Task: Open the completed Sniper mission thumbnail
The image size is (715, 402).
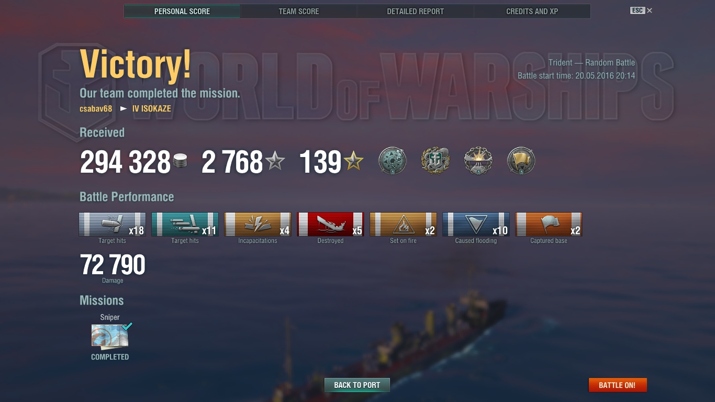Action: [x=110, y=337]
